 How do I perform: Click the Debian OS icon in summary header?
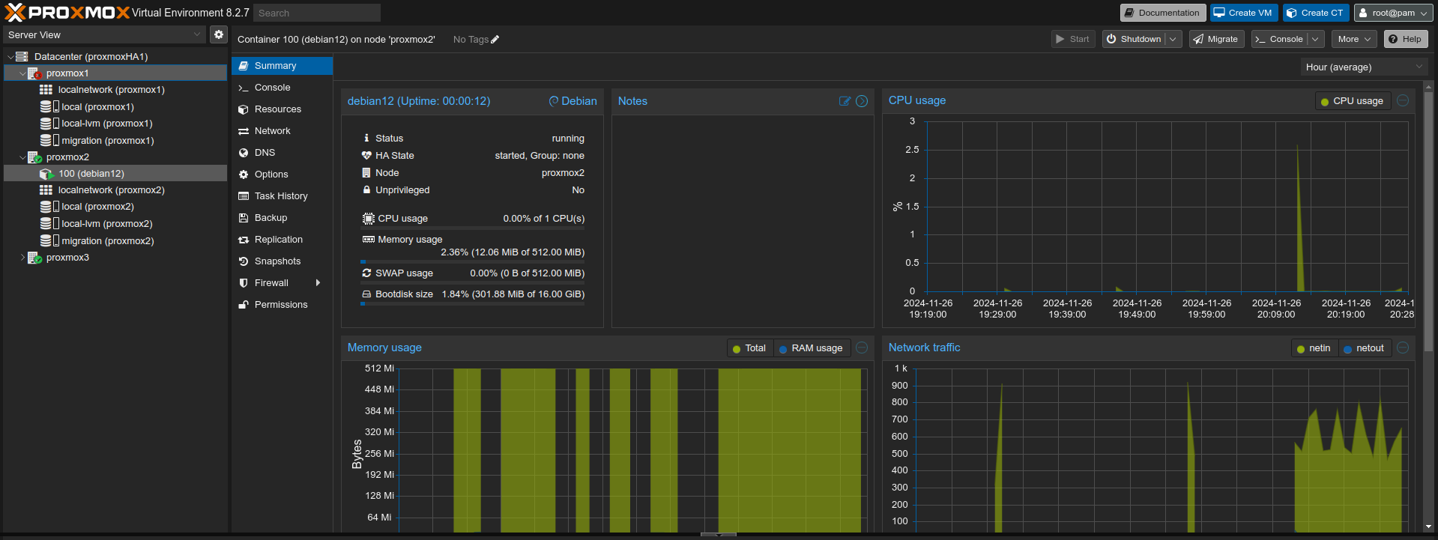(x=554, y=101)
